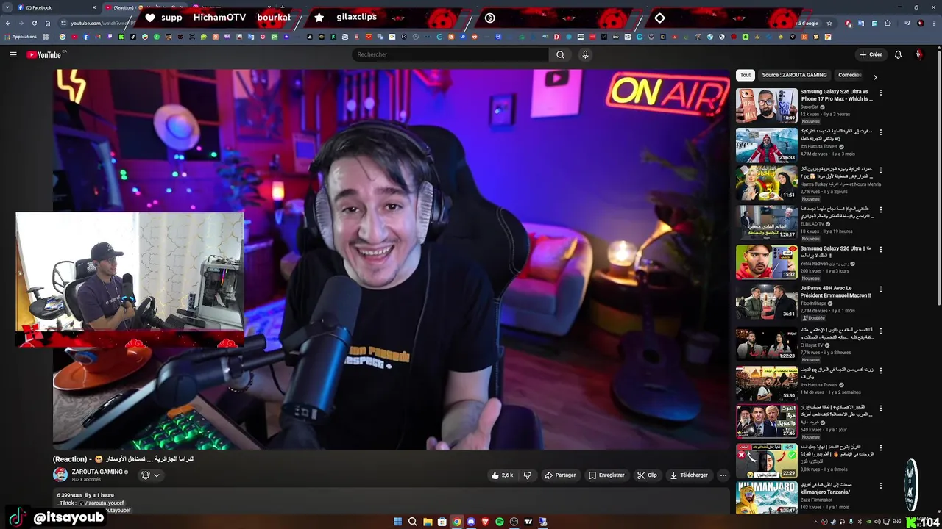Bookmark this page with the star icon
Viewport: 942px width, 529px height.
click(829, 23)
